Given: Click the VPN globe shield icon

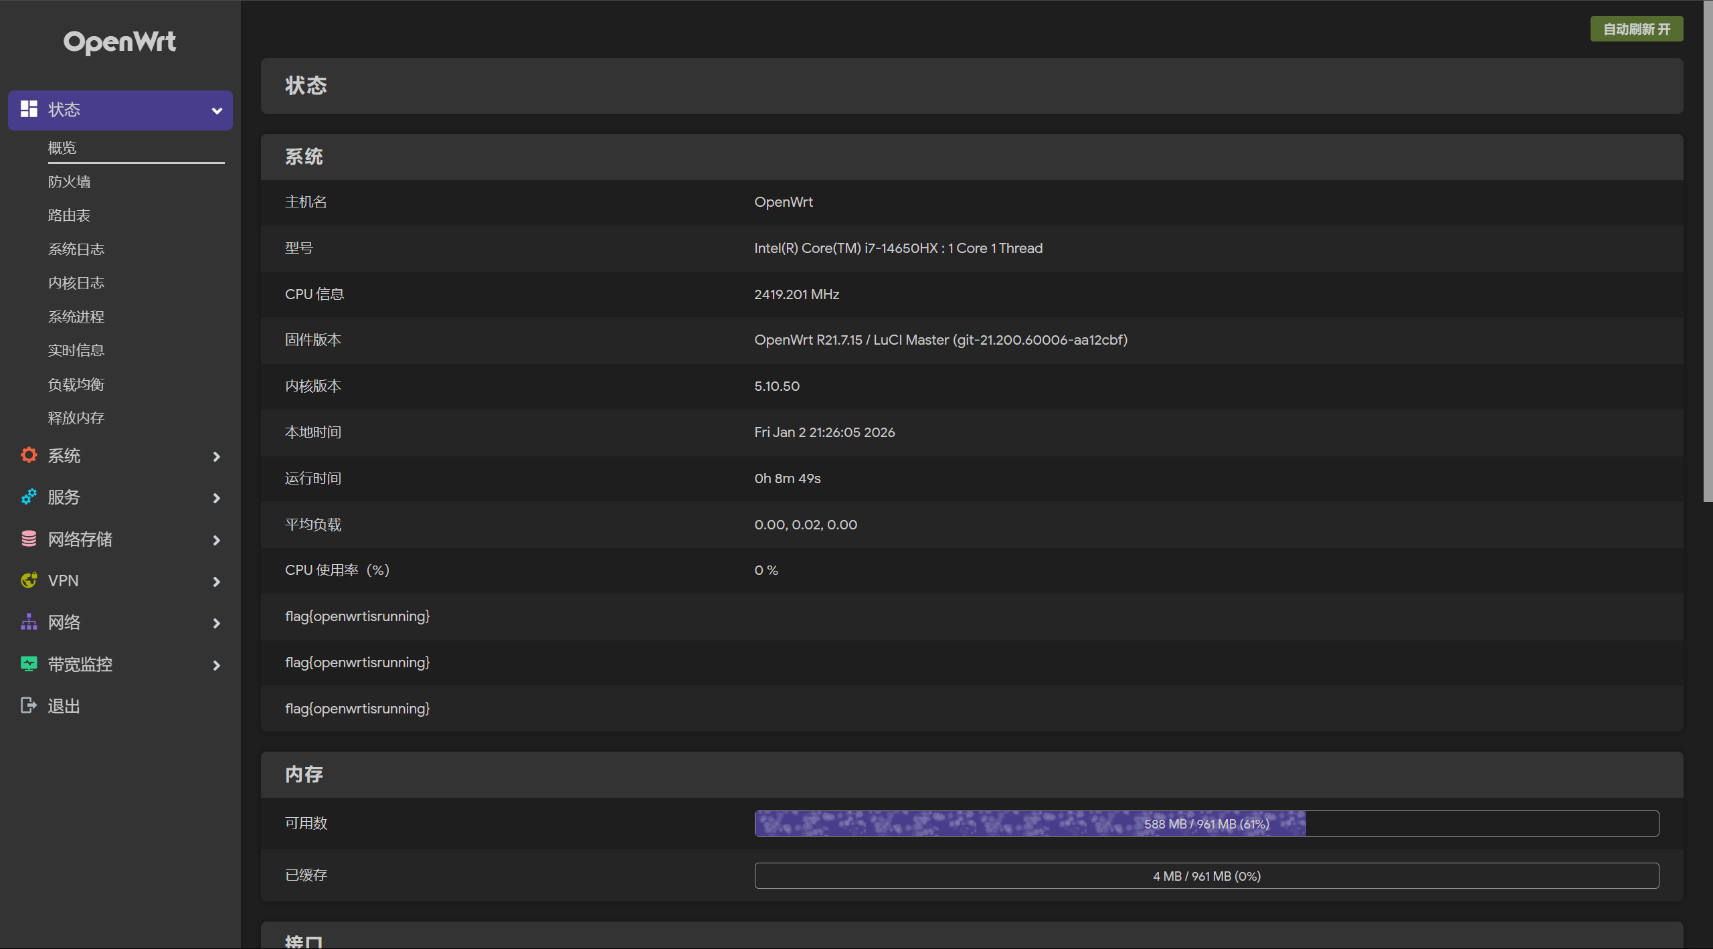Looking at the screenshot, I should tap(29, 580).
